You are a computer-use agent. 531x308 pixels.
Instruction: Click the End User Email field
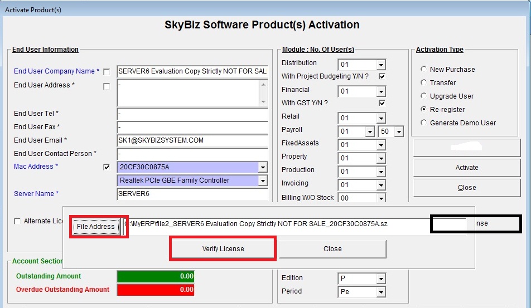tap(192, 141)
